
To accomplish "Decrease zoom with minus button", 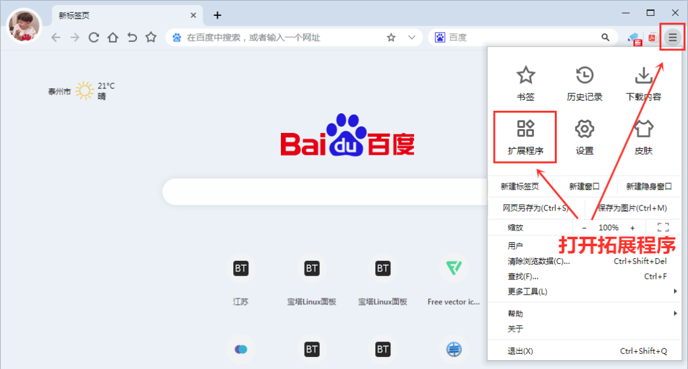I will pos(584,228).
